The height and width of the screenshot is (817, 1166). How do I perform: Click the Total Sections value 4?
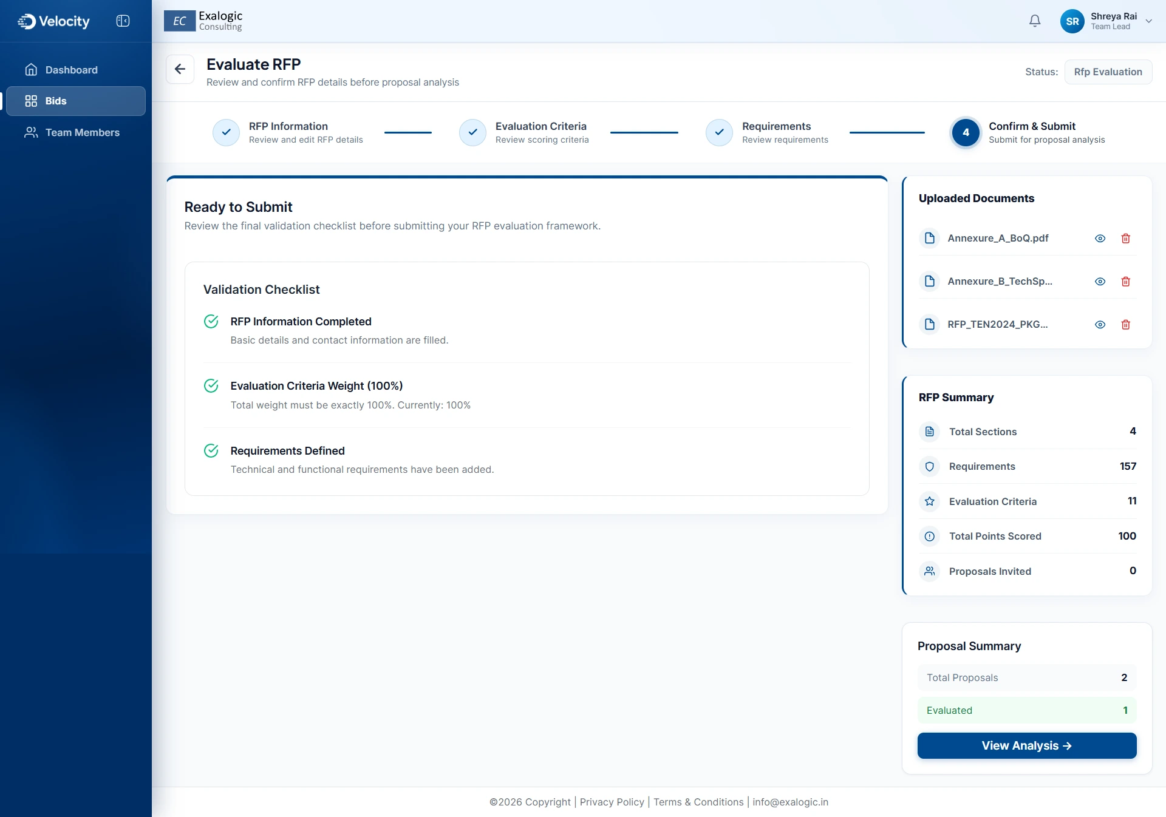[x=1133, y=431]
